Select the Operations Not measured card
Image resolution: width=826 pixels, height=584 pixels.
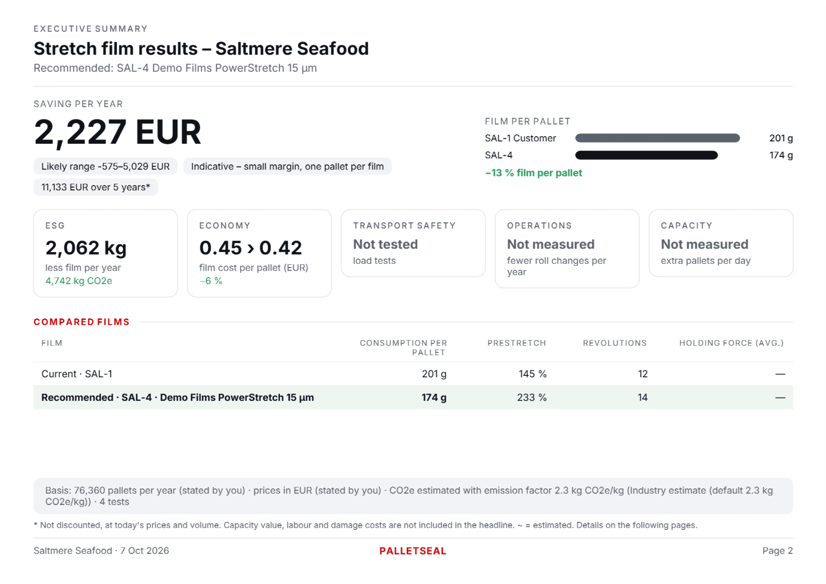[x=567, y=249]
